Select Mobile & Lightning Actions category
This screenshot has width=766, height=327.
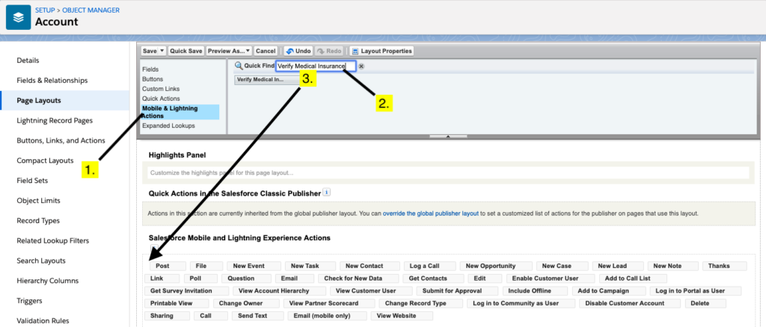coord(180,112)
